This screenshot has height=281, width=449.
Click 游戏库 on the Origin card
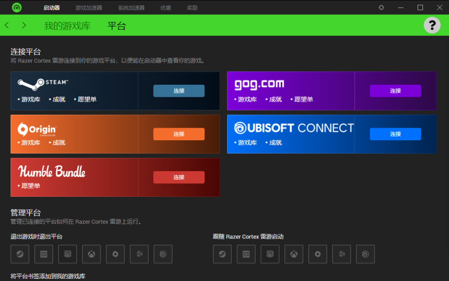point(31,143)
